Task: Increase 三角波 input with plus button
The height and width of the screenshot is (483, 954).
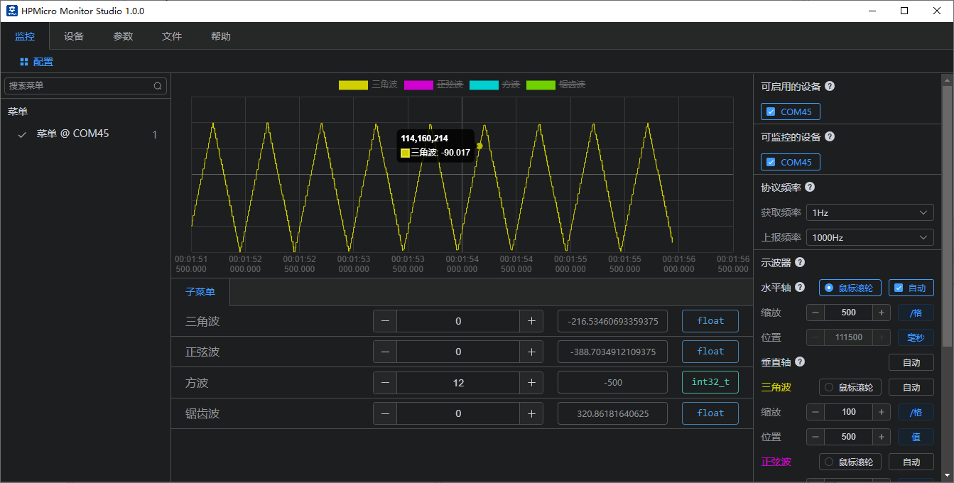Action: [x=531, y=321]
